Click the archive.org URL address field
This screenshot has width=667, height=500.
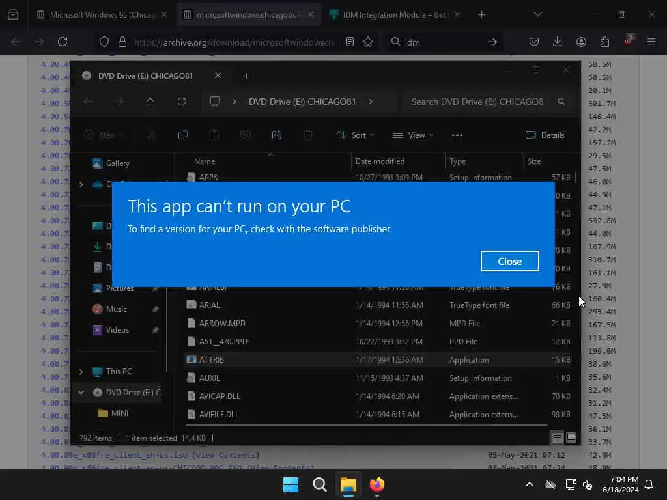coord(235,42)
